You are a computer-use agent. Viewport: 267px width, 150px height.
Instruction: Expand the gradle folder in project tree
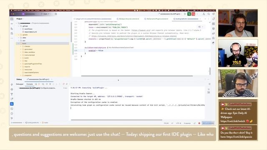click(18, 35)
